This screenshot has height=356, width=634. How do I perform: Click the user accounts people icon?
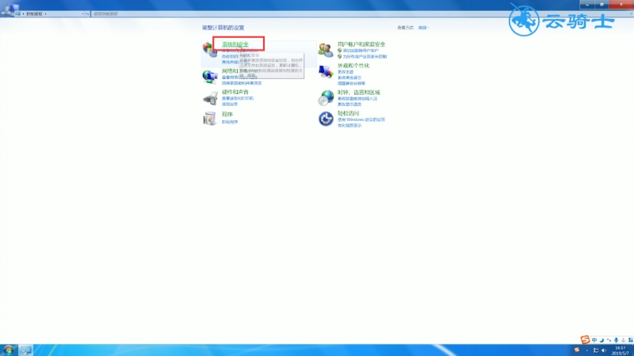[x=326, y=50]
